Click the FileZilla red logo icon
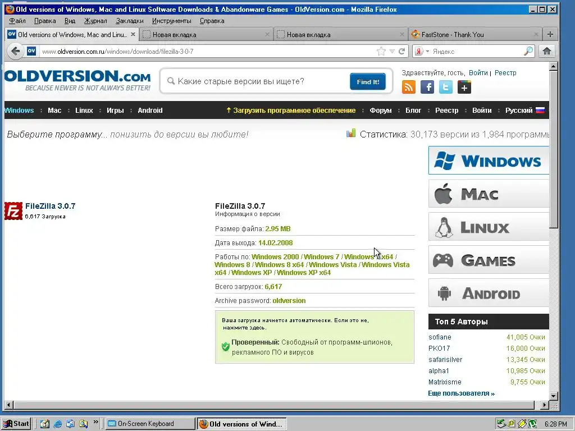 click(x=13, y=211)
